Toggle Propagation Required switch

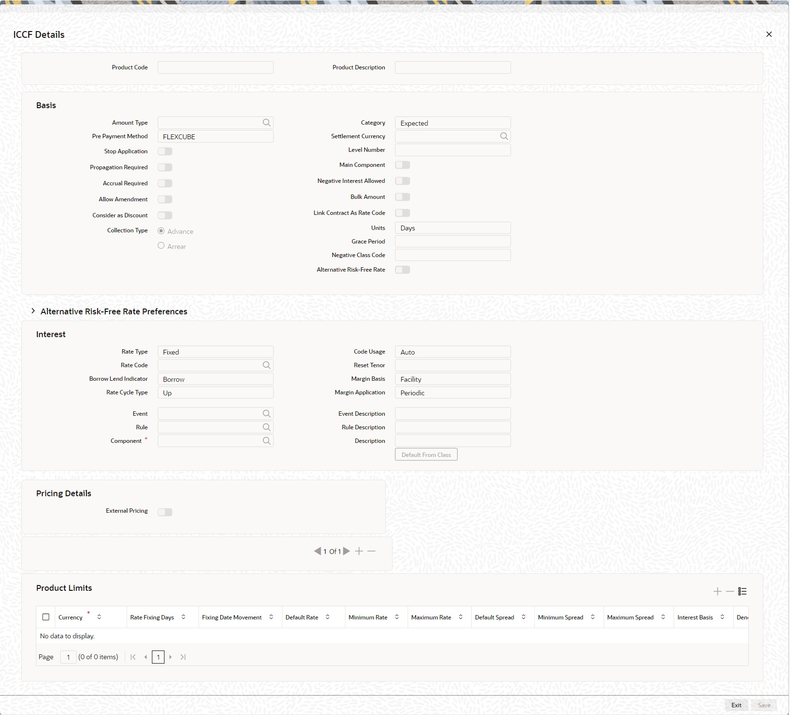(x=165, y=167)
